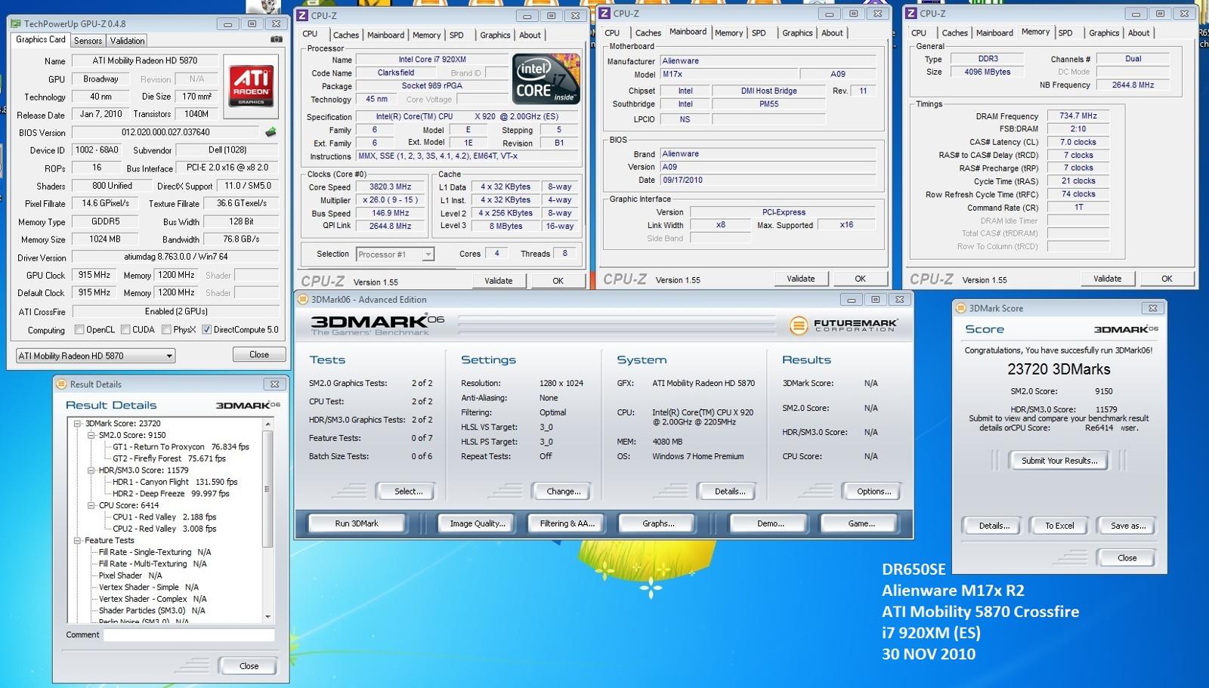Select CPU1 - Red Valley result row
The height and width of the screenshot is (688, 1209).
point(164,517)
